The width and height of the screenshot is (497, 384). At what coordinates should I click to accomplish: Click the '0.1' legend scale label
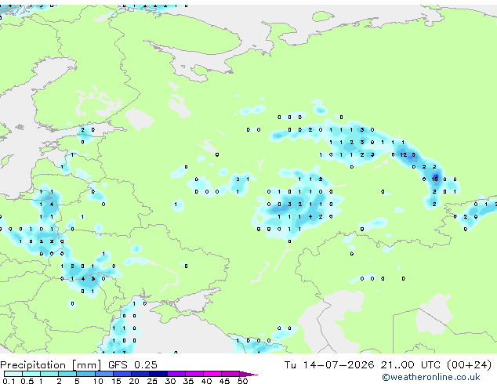tap(9, 381)
